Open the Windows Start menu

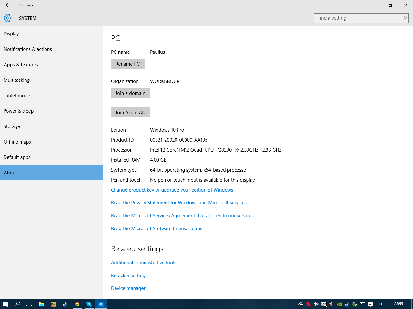tap(6, 304)
